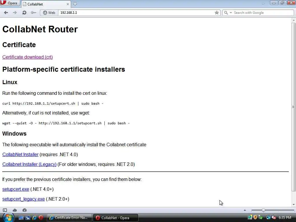Click the search magnifier icon
296x222 pixels.
click(x=226, y=13)
